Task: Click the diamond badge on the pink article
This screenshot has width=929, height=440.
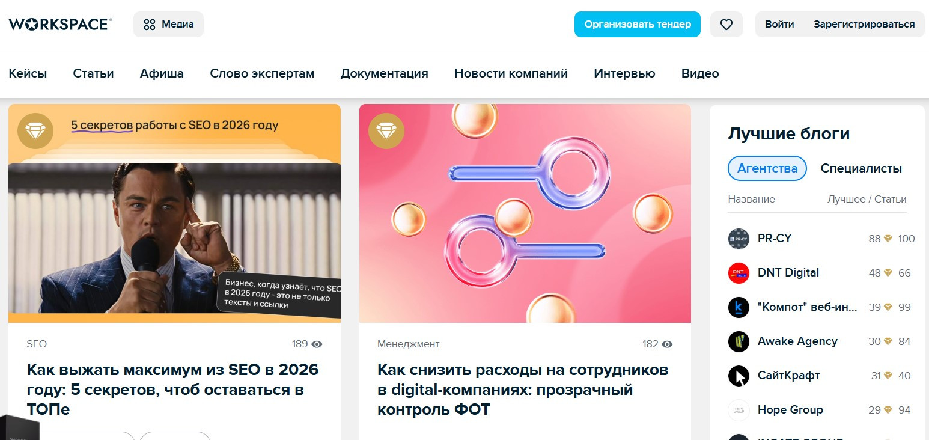Action: point(386,131)
